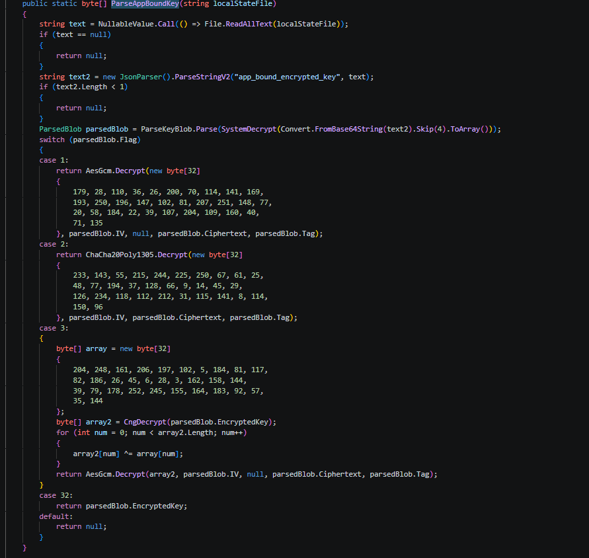Click the 'case 2:' label
The image size is (589, 558).
(54, 244)
